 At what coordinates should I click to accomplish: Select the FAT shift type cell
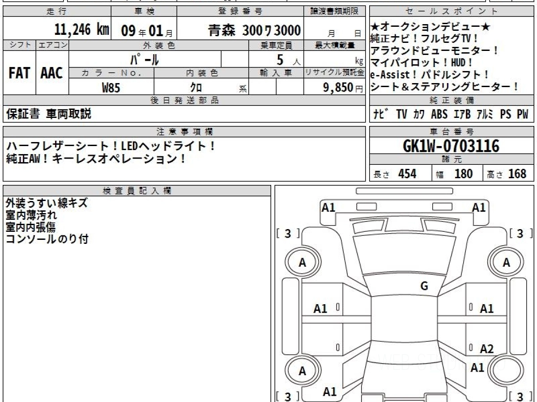19,73
